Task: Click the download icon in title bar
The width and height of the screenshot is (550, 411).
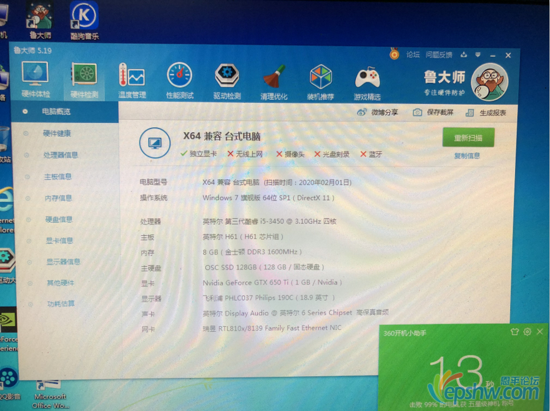Action: point(464,55)
